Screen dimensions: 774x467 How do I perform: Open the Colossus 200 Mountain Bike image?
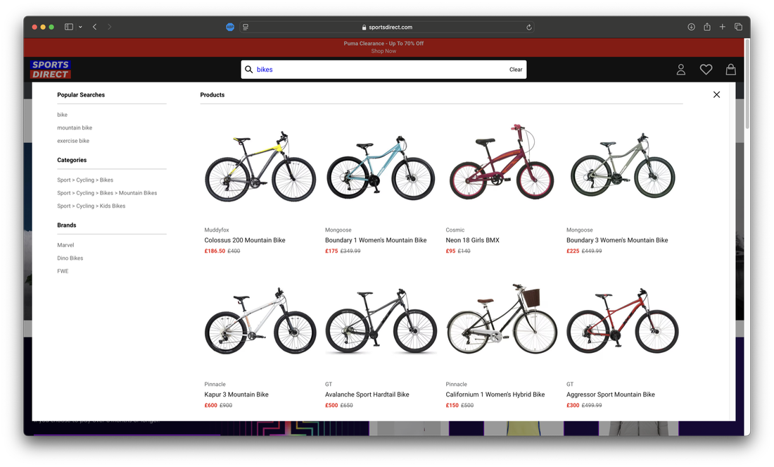260,166
